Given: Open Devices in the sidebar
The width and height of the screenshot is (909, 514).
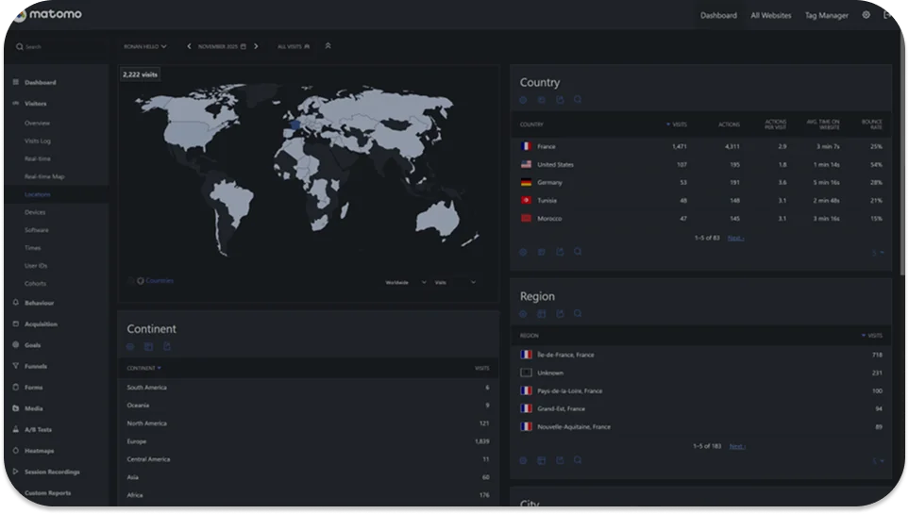Looking at the screenshot, I should pyautogui.click(x=35, y=212).
